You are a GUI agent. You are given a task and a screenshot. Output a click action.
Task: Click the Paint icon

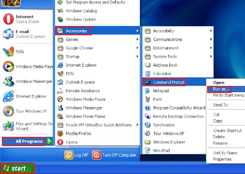[147, 99]
